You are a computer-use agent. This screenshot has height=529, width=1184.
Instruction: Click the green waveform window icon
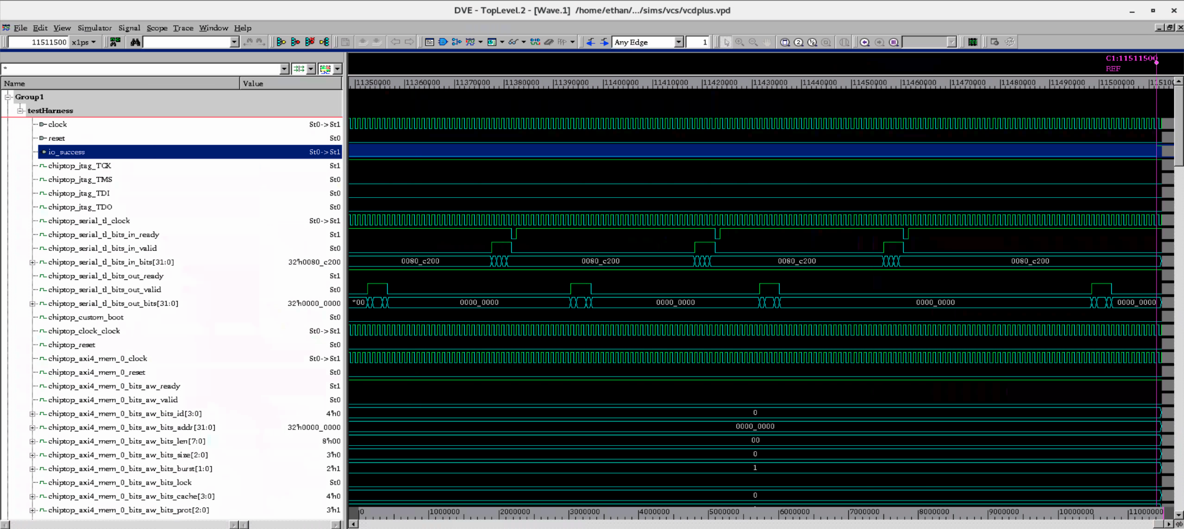973,42
